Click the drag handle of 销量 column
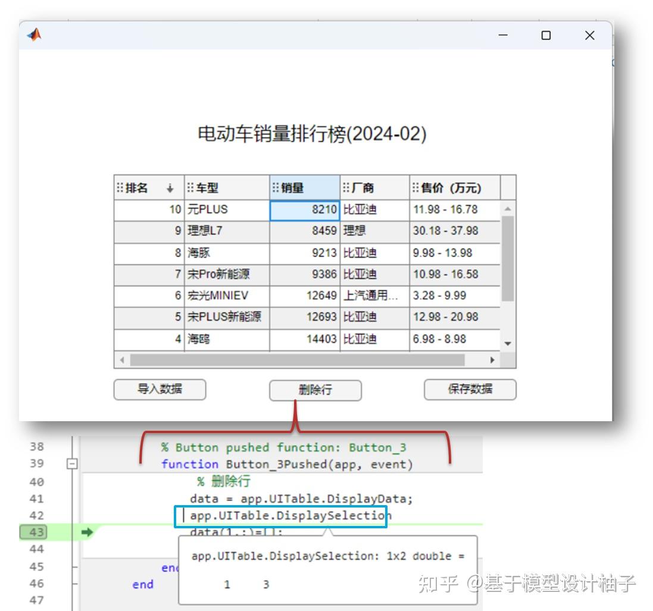The width and height of the screenshot is (653, 611). point(275,188)
